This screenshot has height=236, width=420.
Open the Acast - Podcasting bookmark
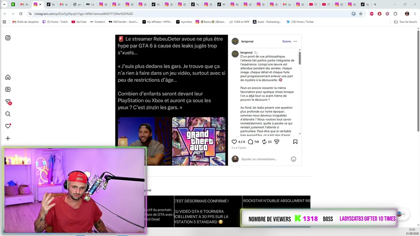pyautogui.click(x=267, y=22)
